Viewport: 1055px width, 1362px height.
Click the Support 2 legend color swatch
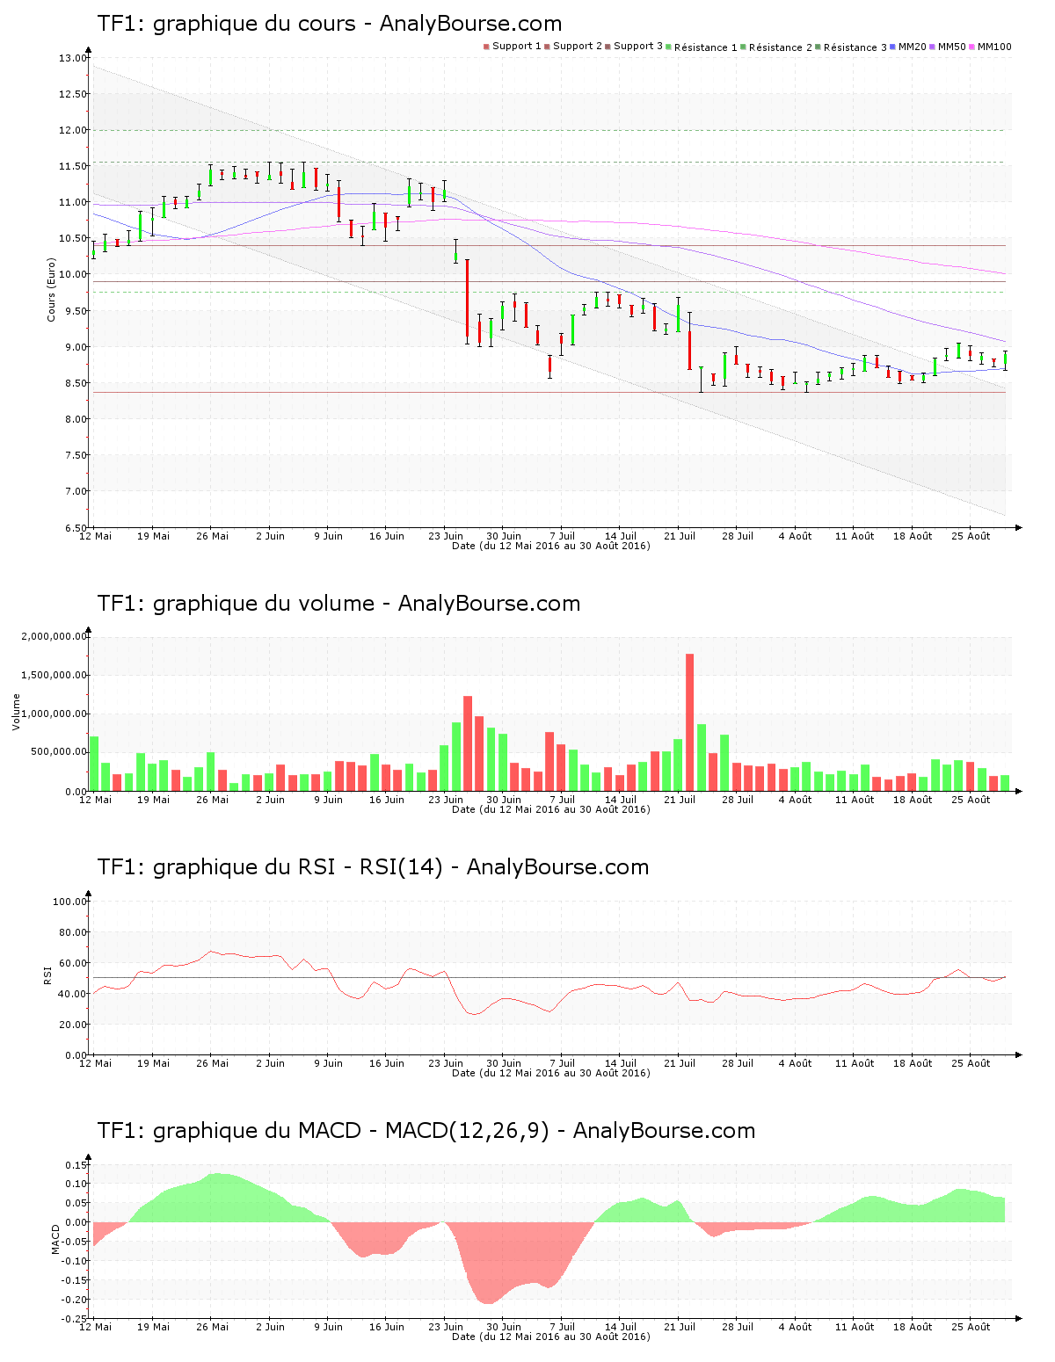pos(547,47)
